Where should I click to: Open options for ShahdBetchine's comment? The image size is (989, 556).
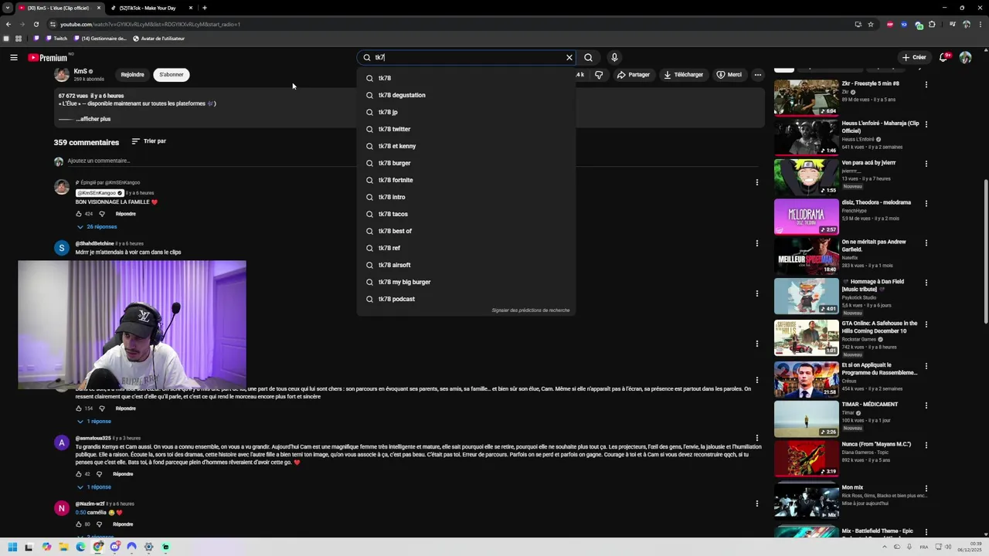[756, 243]
